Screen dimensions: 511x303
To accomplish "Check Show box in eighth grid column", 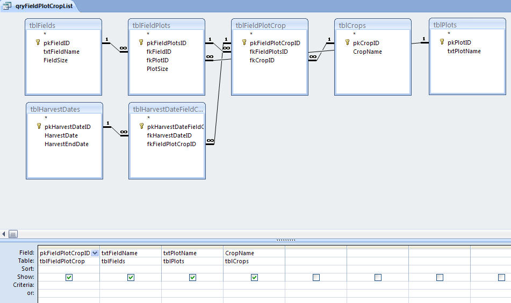I will [501, 277].
